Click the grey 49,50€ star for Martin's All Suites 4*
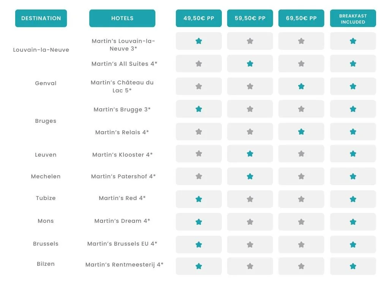Image resolution: width=389 pixels, height=292 pixels. pyautogui.click(x=199, y=63)
